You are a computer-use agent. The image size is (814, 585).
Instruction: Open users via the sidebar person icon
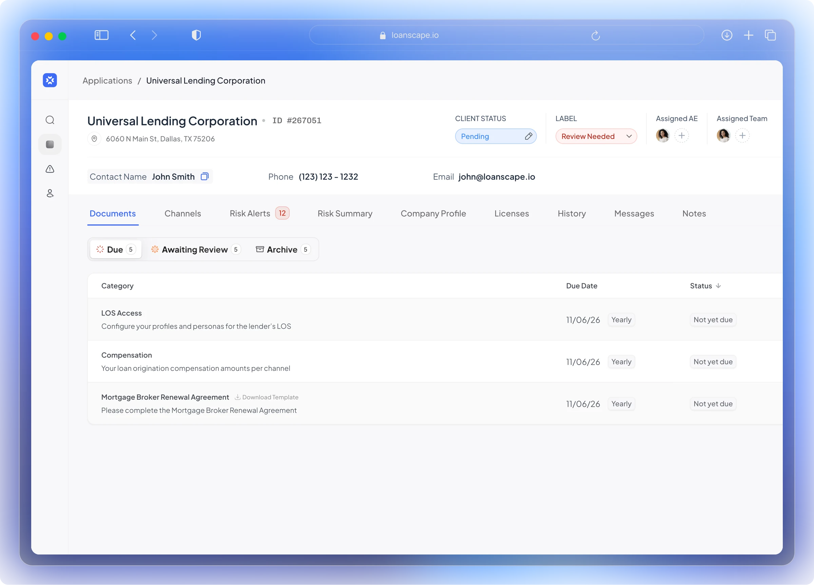[x=50, y=193]
